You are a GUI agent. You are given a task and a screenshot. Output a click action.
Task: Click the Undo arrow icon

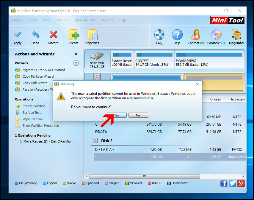(x=35, y=34)
